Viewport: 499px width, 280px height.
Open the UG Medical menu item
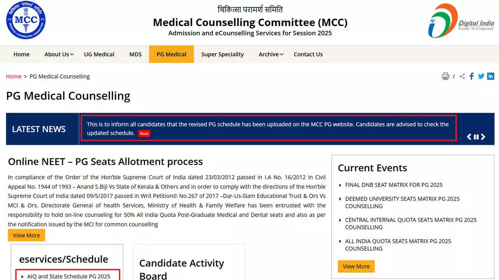pos(99,54)
